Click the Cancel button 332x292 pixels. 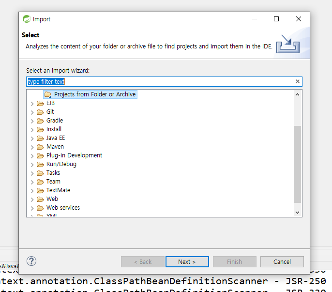[282, 261]
